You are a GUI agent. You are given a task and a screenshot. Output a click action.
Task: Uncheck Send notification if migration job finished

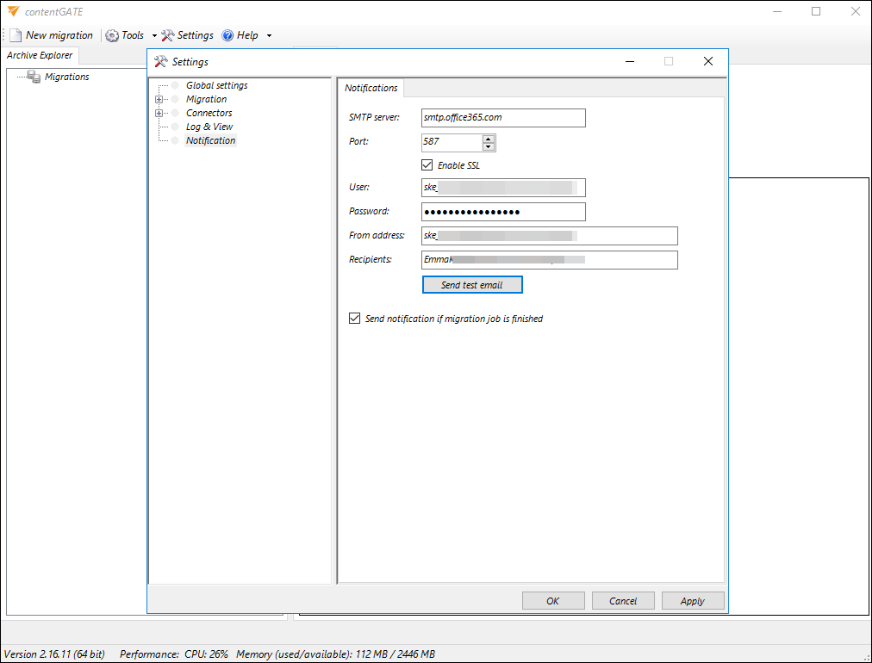click(354, 319)
